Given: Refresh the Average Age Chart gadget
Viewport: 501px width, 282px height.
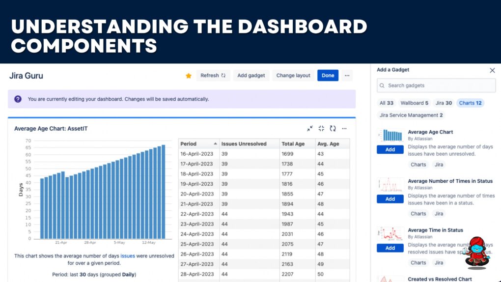Looking at the screenshot, I should pyautogui.click(x=333, y=129).
